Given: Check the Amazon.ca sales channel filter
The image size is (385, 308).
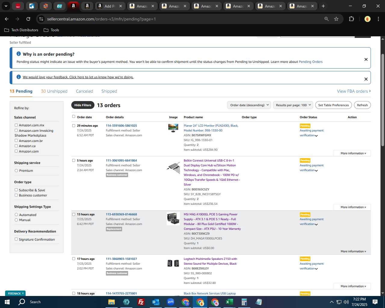Looking at the screenshot, I should coord(16,146).
